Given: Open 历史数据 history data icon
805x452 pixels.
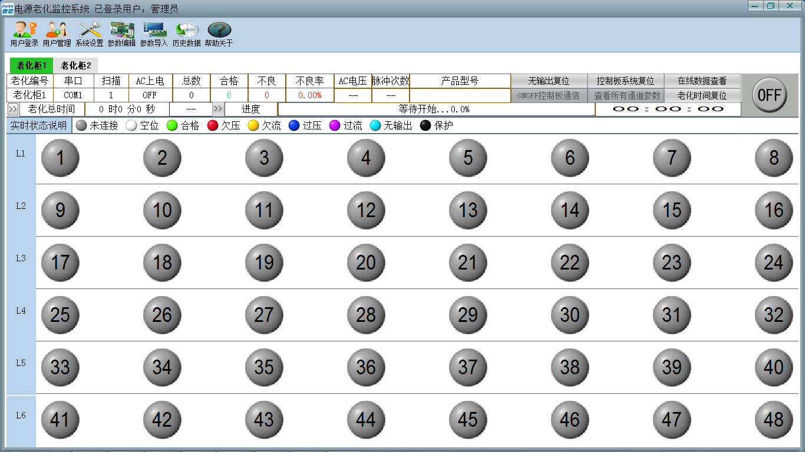Looking at the screenshot, I should pos(186,34).
